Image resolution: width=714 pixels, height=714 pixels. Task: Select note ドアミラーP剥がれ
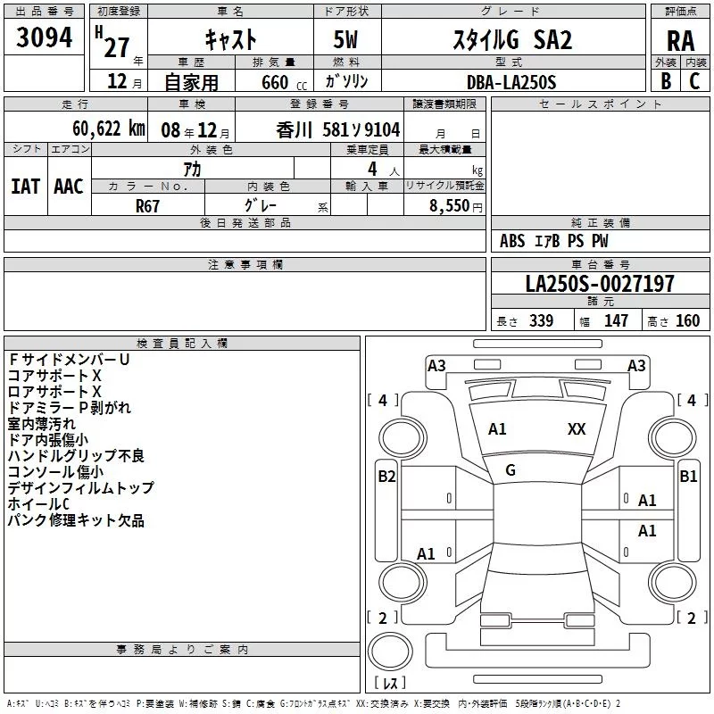click(70, 408)
